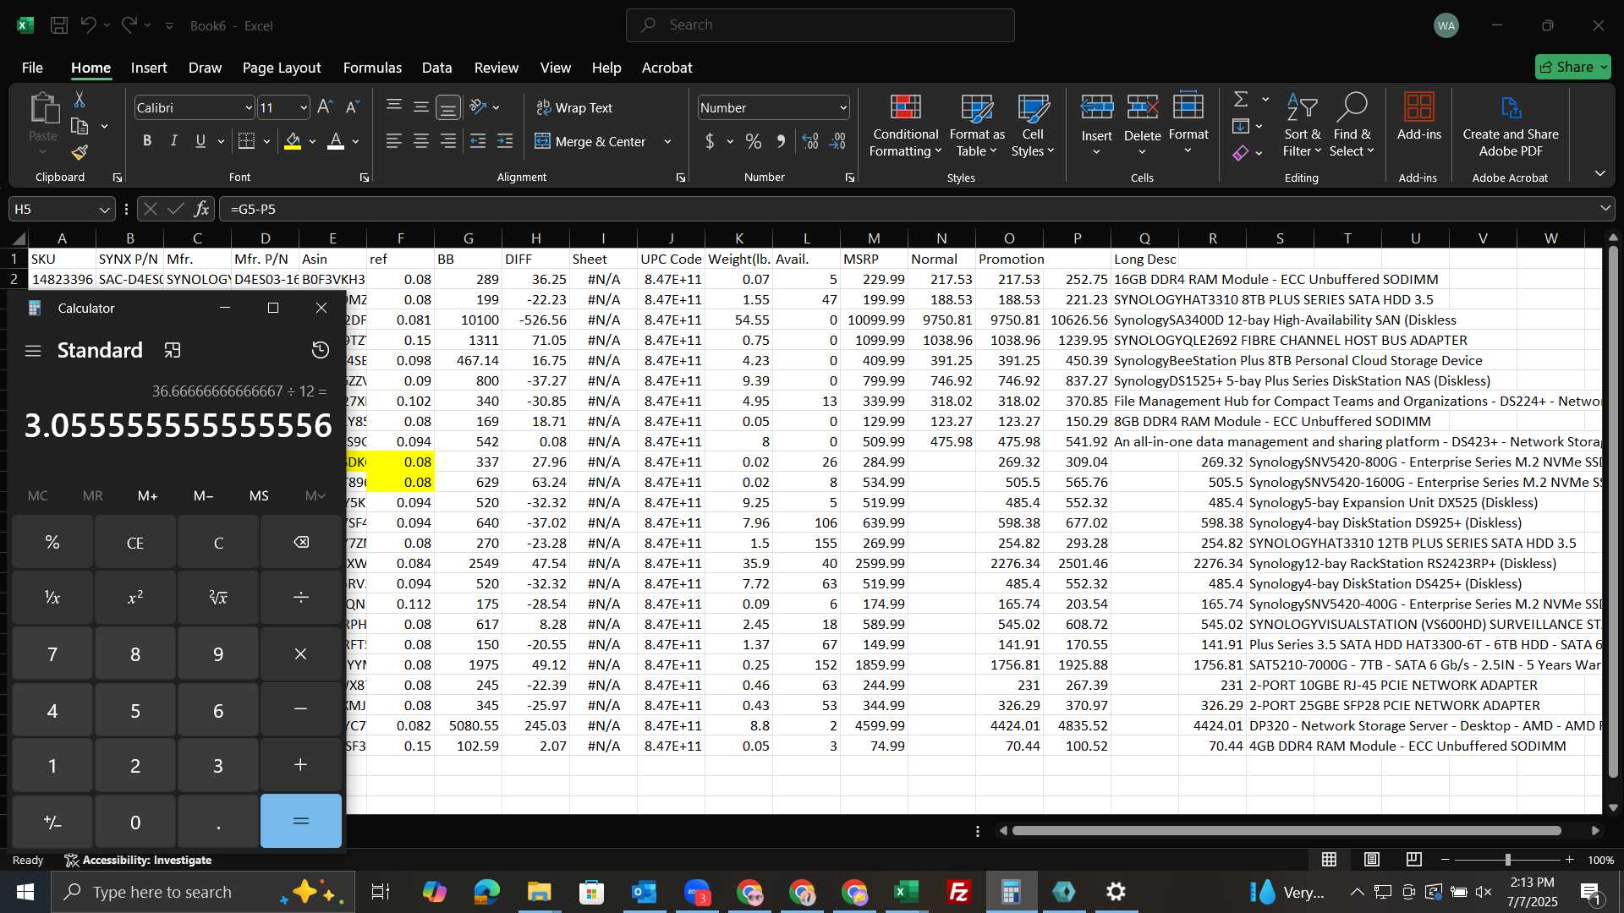Open calculator hamburger navigation menu
The width and height of the screenshot is (1624, 913).
(33, 350)
